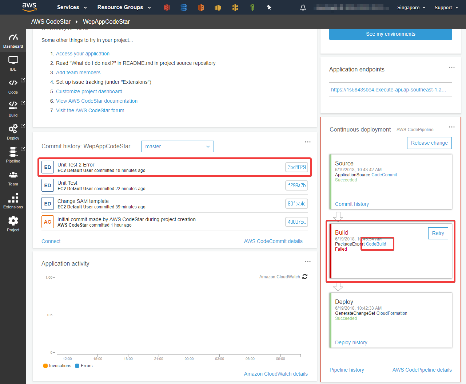The width and height of the screenshot is (466, 384).
Task: Click the See my environments button
Action: coord(391,34)
